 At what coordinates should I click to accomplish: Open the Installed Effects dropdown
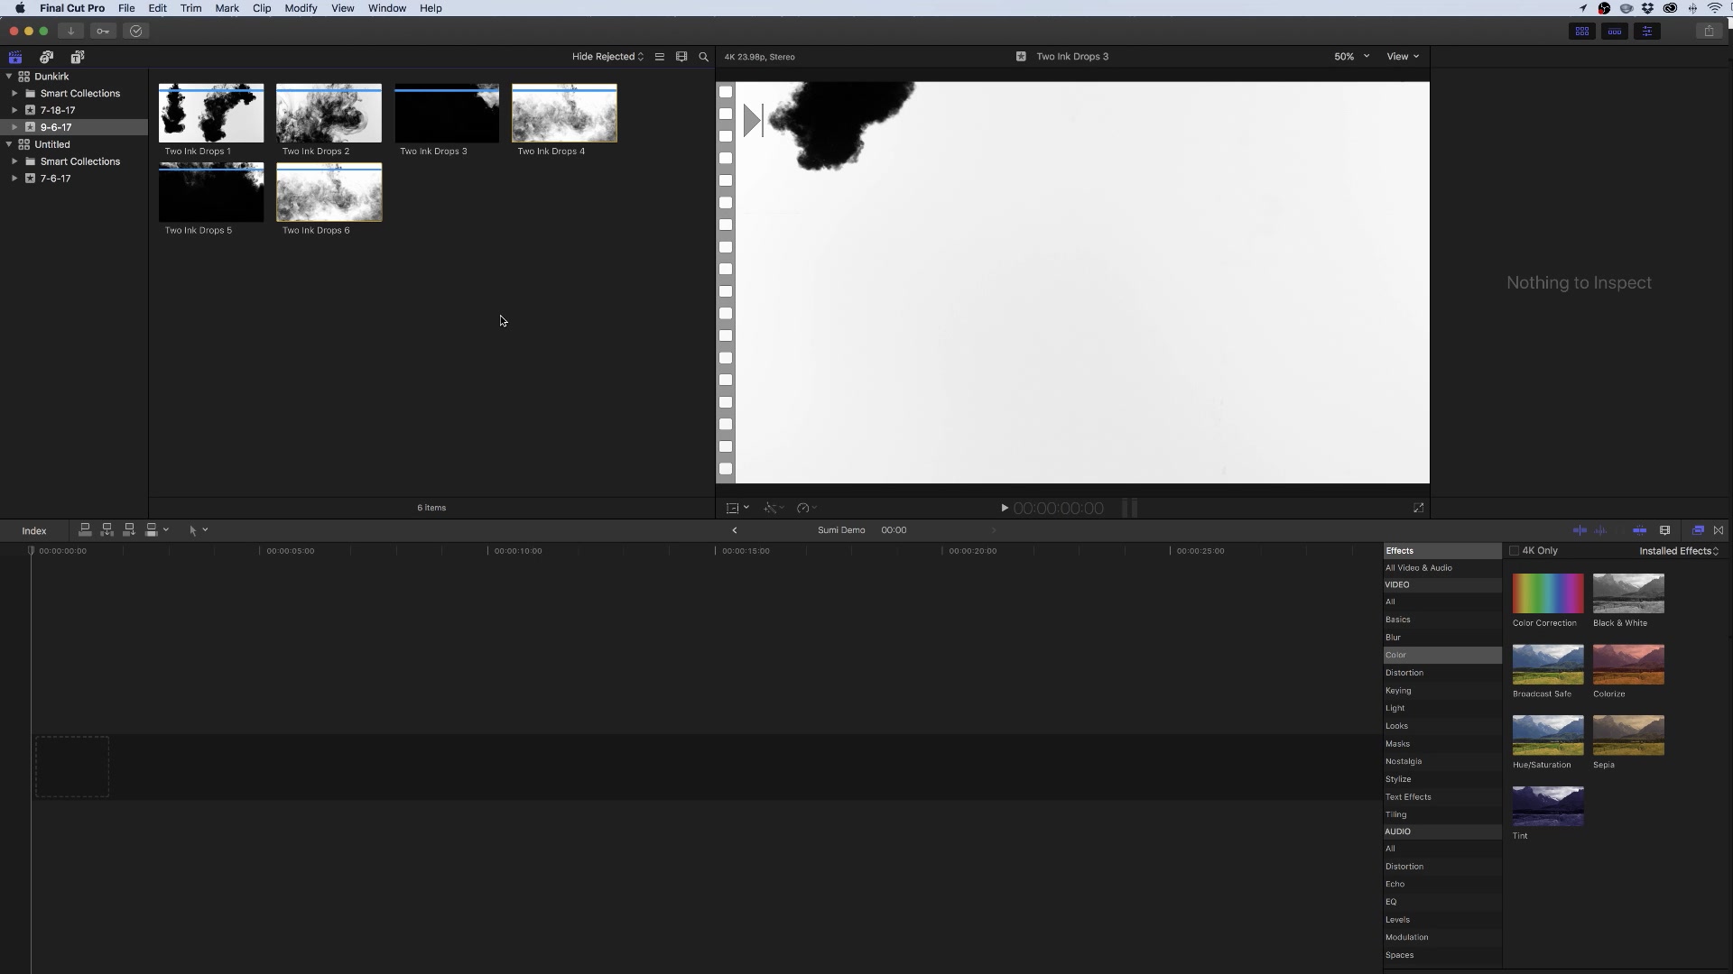1677,550
